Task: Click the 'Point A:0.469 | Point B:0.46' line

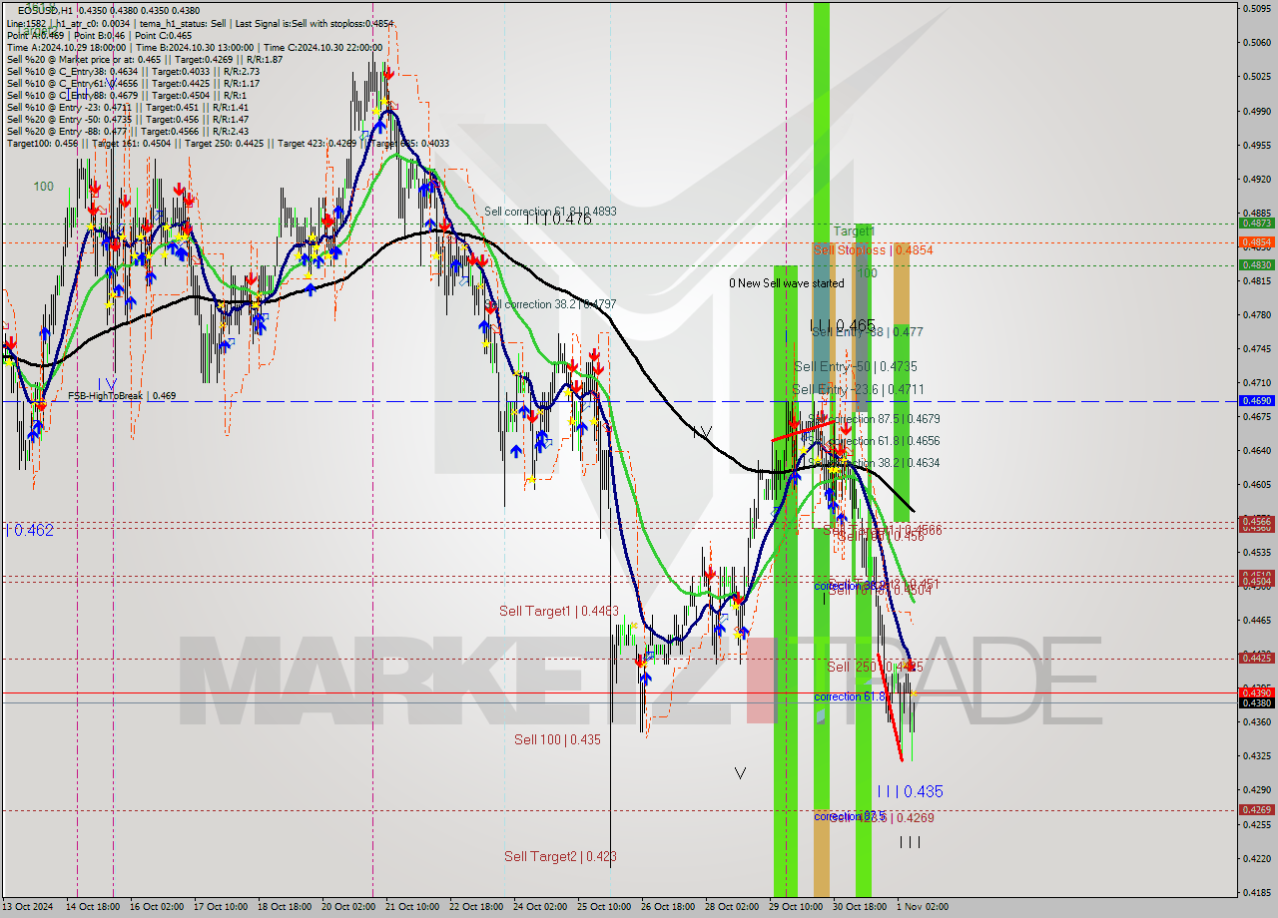Action: pos(101,34)
